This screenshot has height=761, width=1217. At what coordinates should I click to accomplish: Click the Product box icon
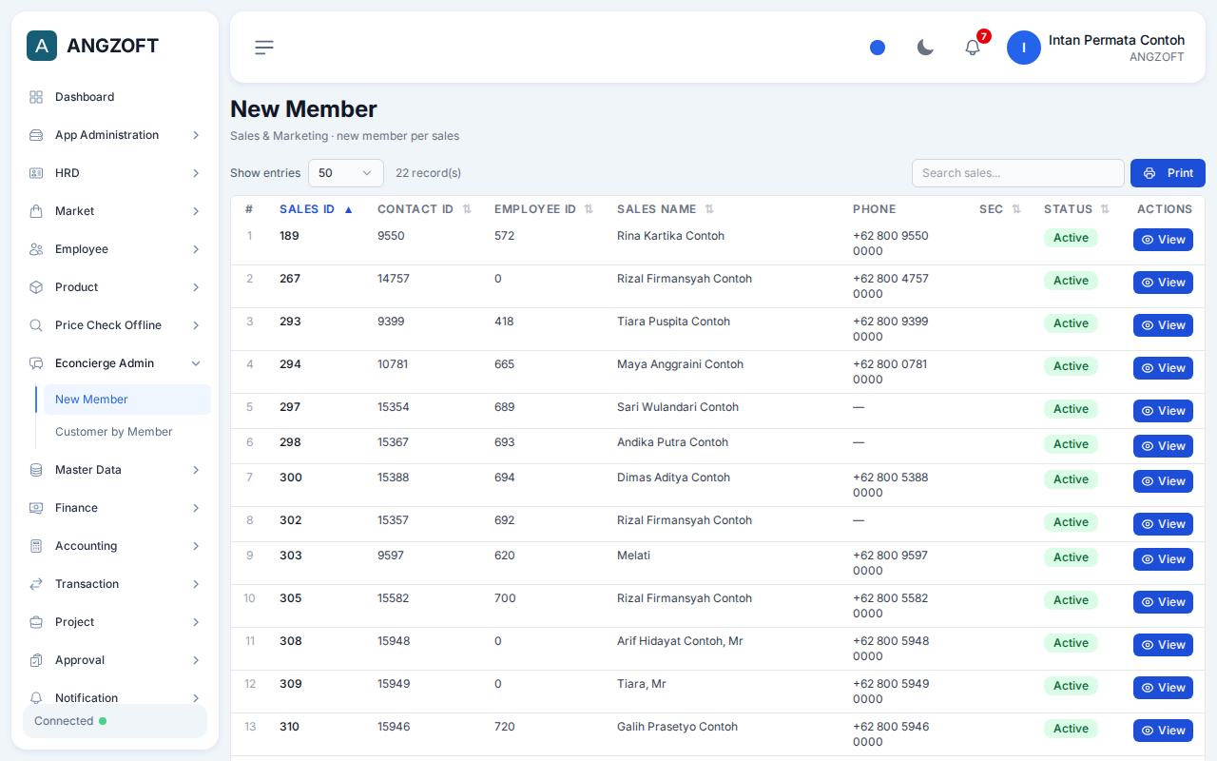pos(36,287)
